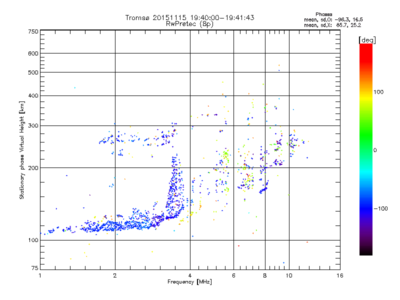Click y-axis tick label '200'
The height and width of the screenshot is (300, 400).
33,168
